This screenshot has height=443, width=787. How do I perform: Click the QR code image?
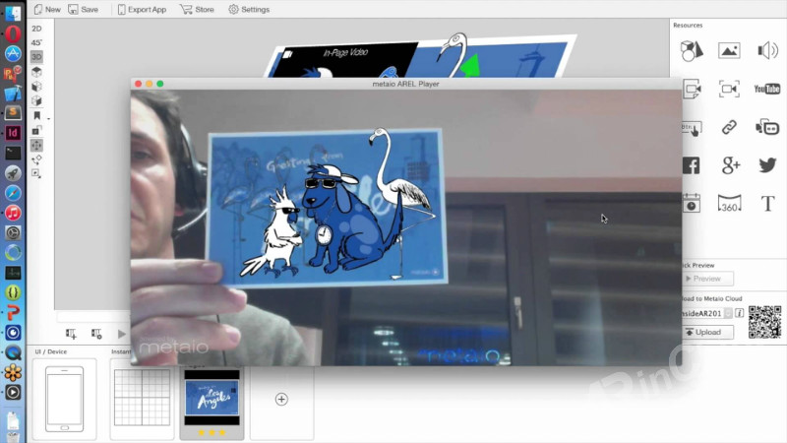point(765,322)
